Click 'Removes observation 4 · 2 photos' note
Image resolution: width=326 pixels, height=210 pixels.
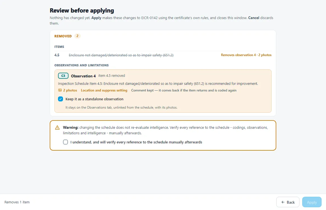[x=246, y=55]
